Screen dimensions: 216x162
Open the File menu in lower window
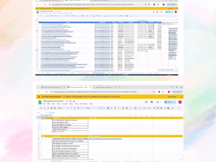(x=44, y=104)
